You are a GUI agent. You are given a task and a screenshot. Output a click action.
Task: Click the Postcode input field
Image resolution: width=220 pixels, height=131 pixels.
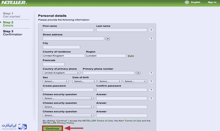[x=54, y=64]
